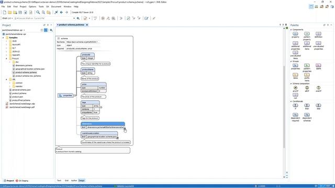
Task: Open XPath settings gear icon
Action: click(78, 18)
